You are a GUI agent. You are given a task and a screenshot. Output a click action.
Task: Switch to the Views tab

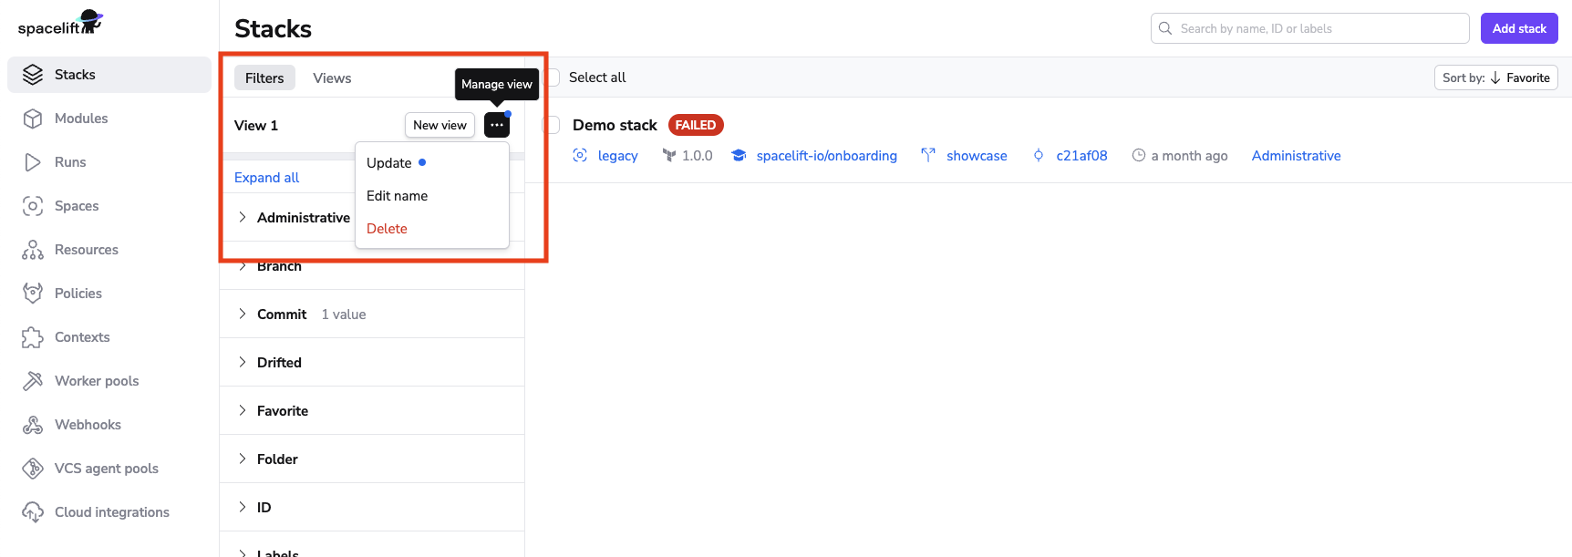[x=332, y=78]
